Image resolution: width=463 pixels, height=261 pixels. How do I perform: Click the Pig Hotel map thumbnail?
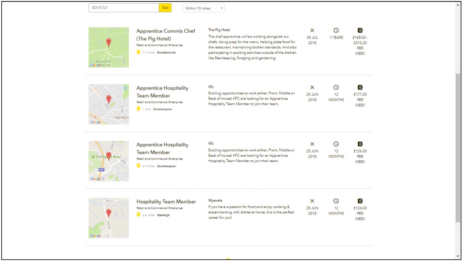pos(109,47)
